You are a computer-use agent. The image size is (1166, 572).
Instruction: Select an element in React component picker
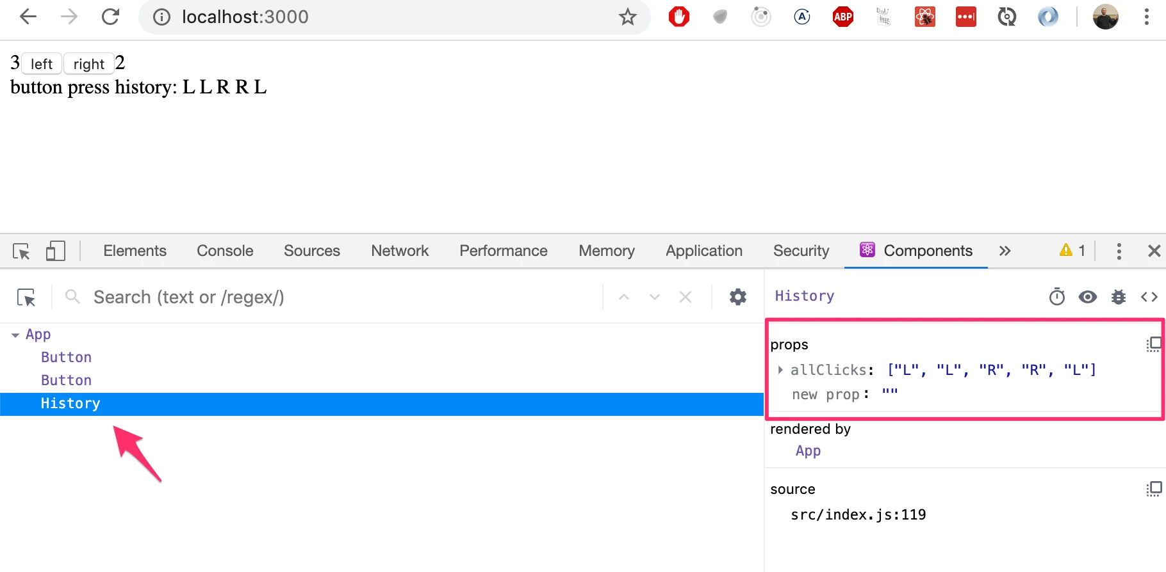click(x=26, y=298)
